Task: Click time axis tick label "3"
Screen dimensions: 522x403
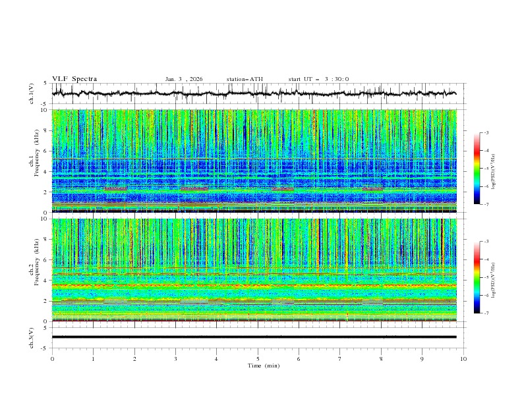Action: tap(175, 359)
